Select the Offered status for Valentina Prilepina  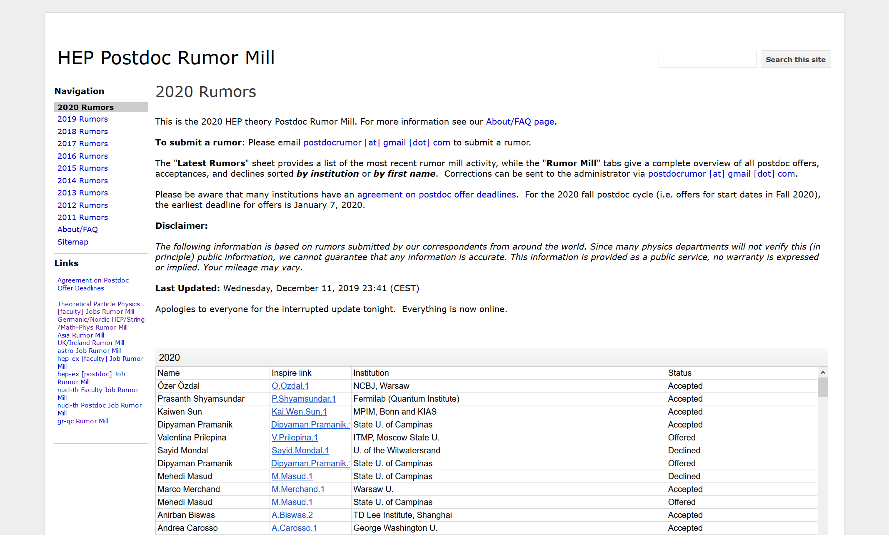(x=742, y=437)
